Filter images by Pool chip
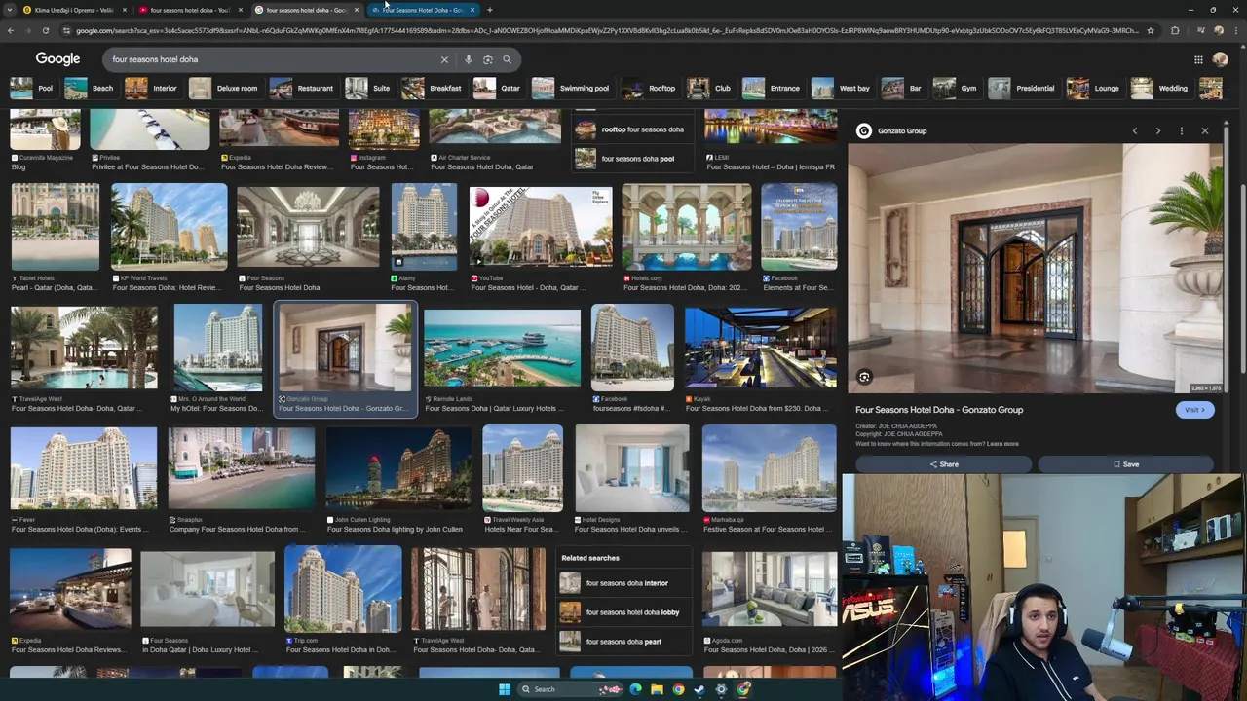 tap(33, 89)
